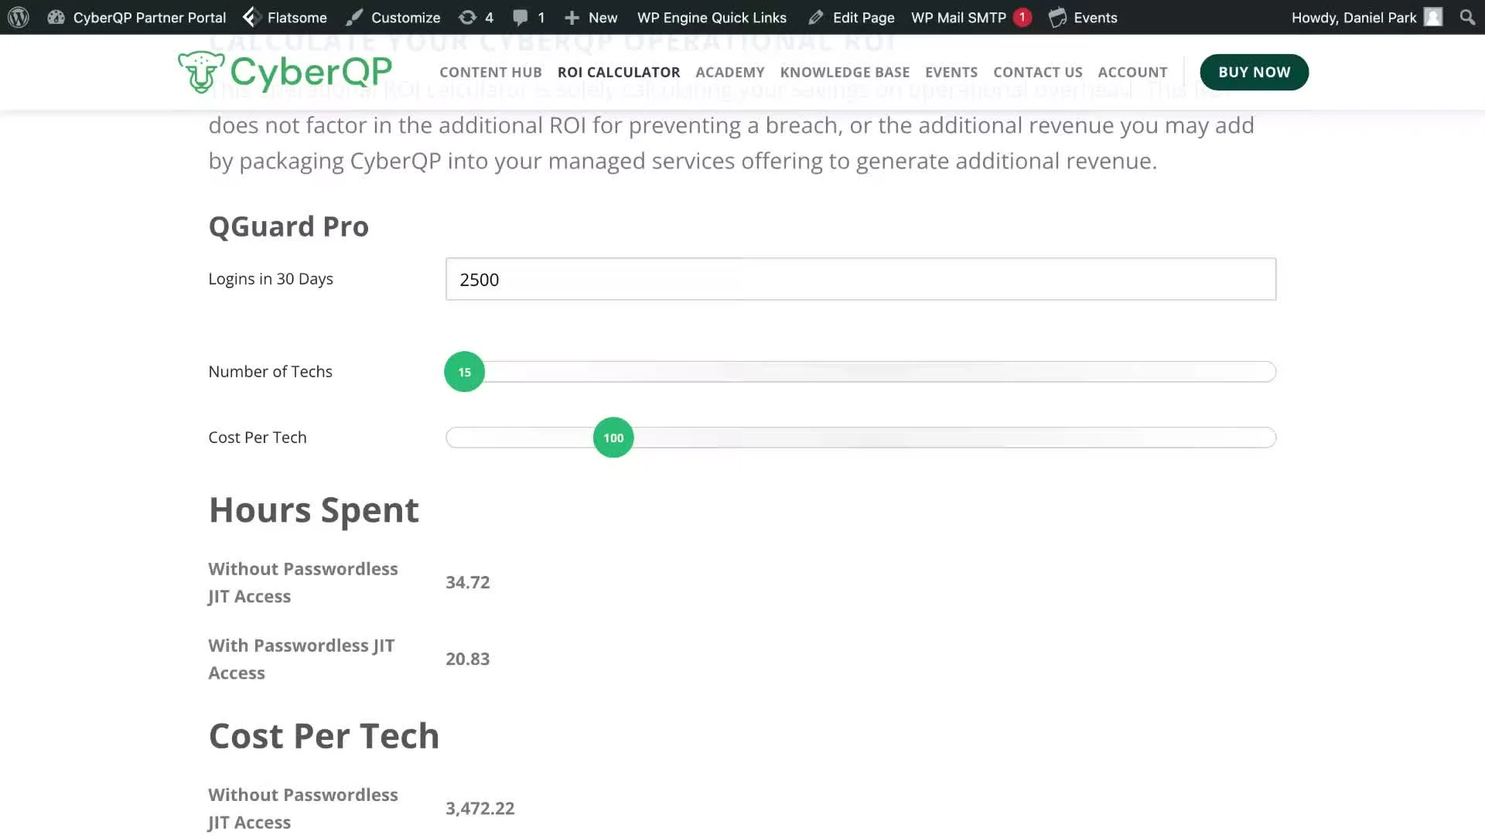The width and height of the screenshot is (1485, 835).
Task: Open the WordPress logo menu
Action: [x=19, y=17]
